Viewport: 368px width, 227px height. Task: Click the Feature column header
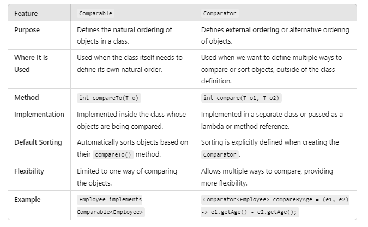coord(26,14)
